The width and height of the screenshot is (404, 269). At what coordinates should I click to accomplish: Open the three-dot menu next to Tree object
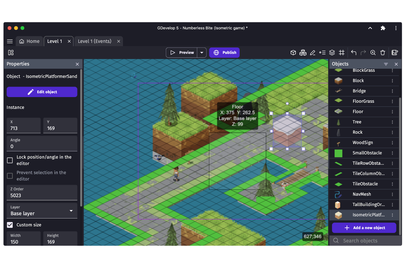click(392, 122)
